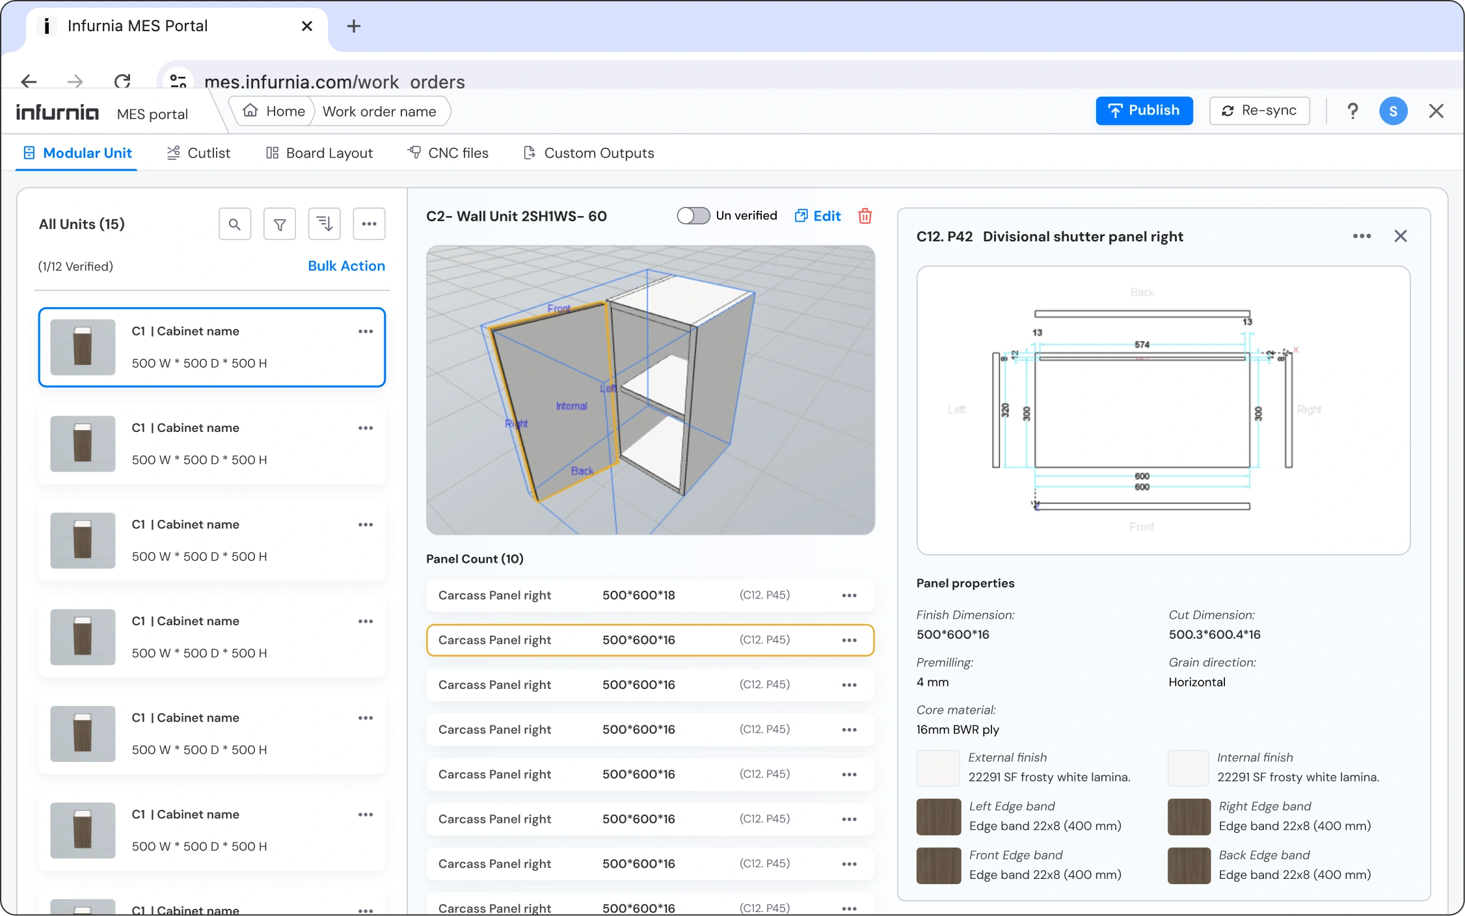The image size is (1465, 916).
Task: Click the Grain direction value Horizontal
Action: pyautogui.click(x=1197, y=682)
